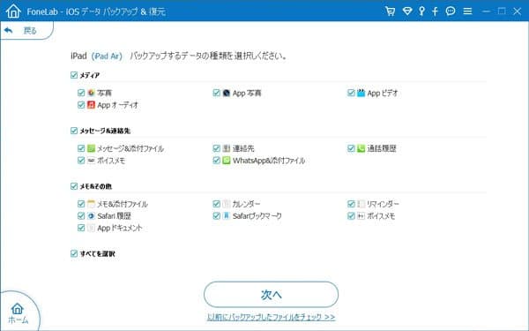Click the App オーディオ music icon
The image size is (529, 331).
point(91,105)
